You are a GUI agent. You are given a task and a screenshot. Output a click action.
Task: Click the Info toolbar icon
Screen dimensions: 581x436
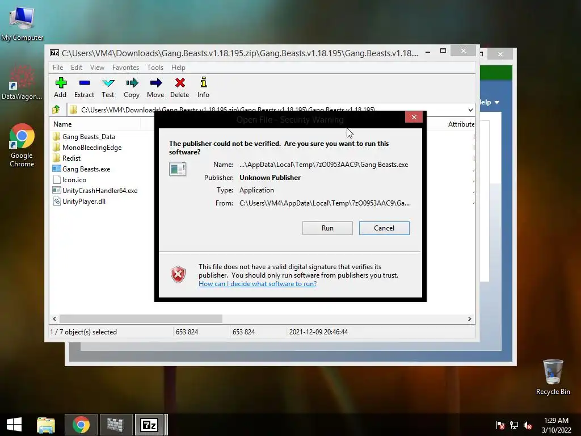point(203,87)
